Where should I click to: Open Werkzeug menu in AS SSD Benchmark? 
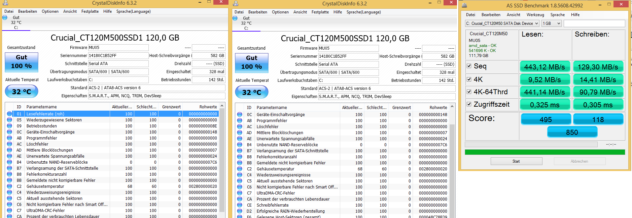pos(535,15)
